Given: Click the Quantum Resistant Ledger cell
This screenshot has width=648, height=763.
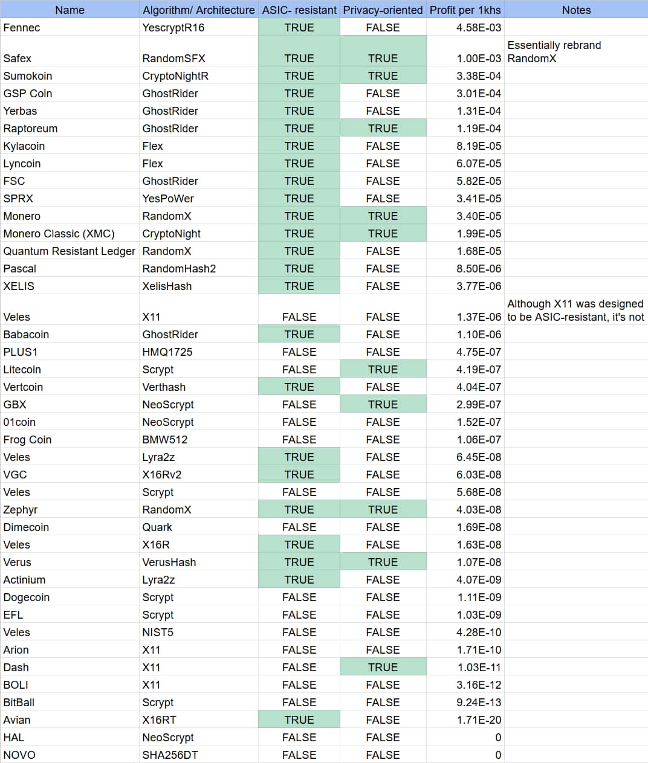Looking at the screenshot, I should (x=69, y=251).
